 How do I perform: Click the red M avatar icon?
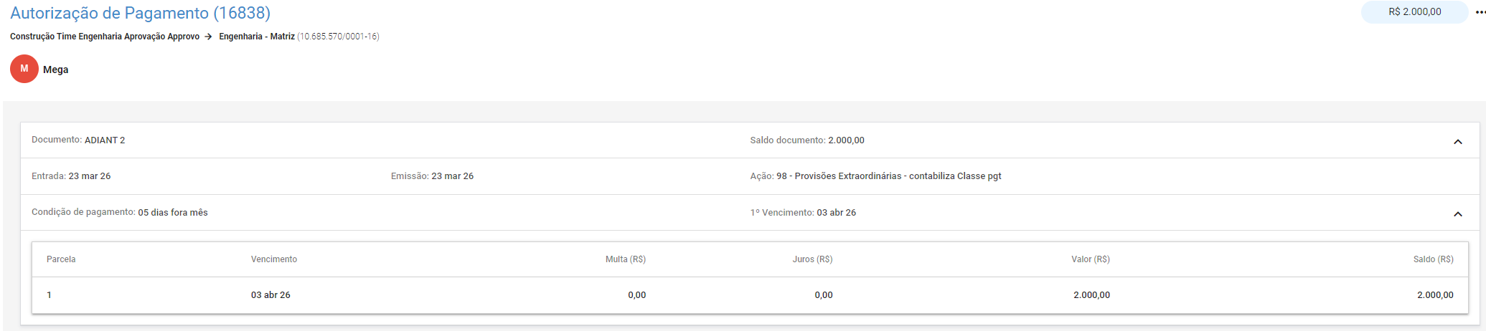(24, 69)
